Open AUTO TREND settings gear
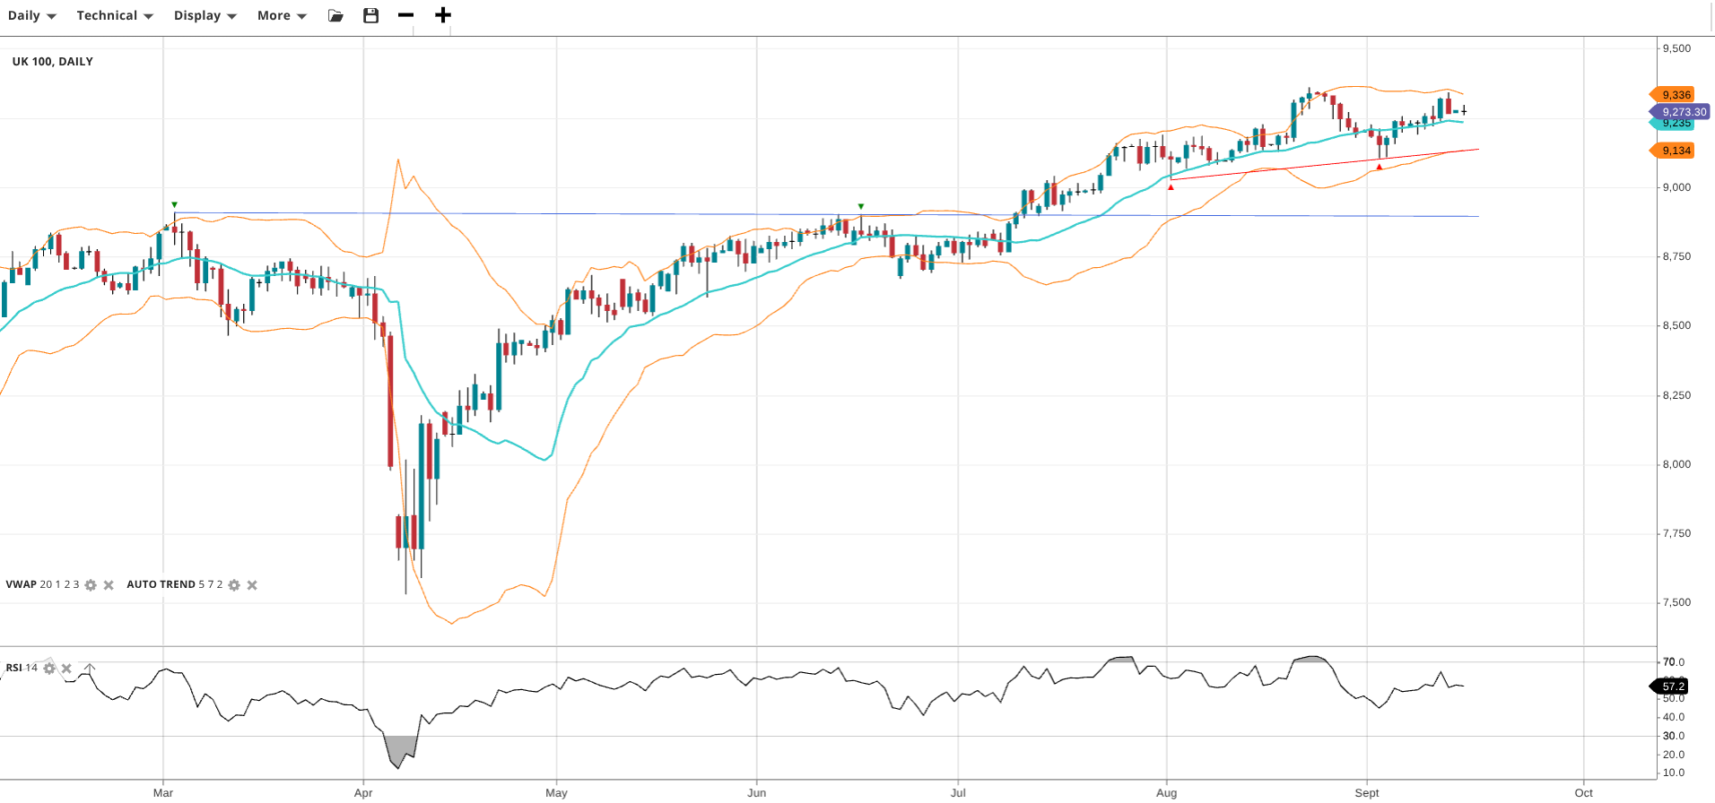Screen dimensions: 1715x803 pyautogui.click(x=234, y=585)
